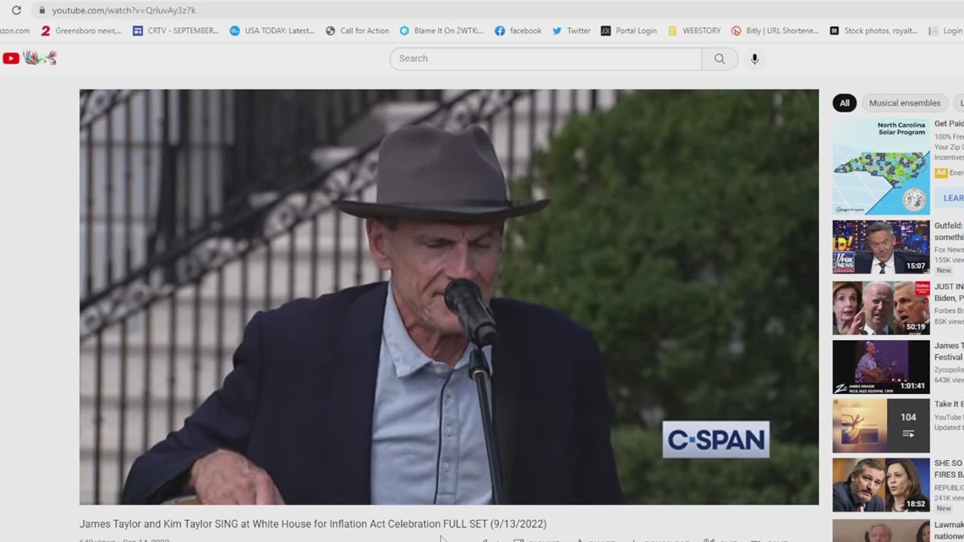The height and width of the screenshot is (542, 964).
Task: Click the search magnifying glass icon
Action: click(x=719, y=58)
